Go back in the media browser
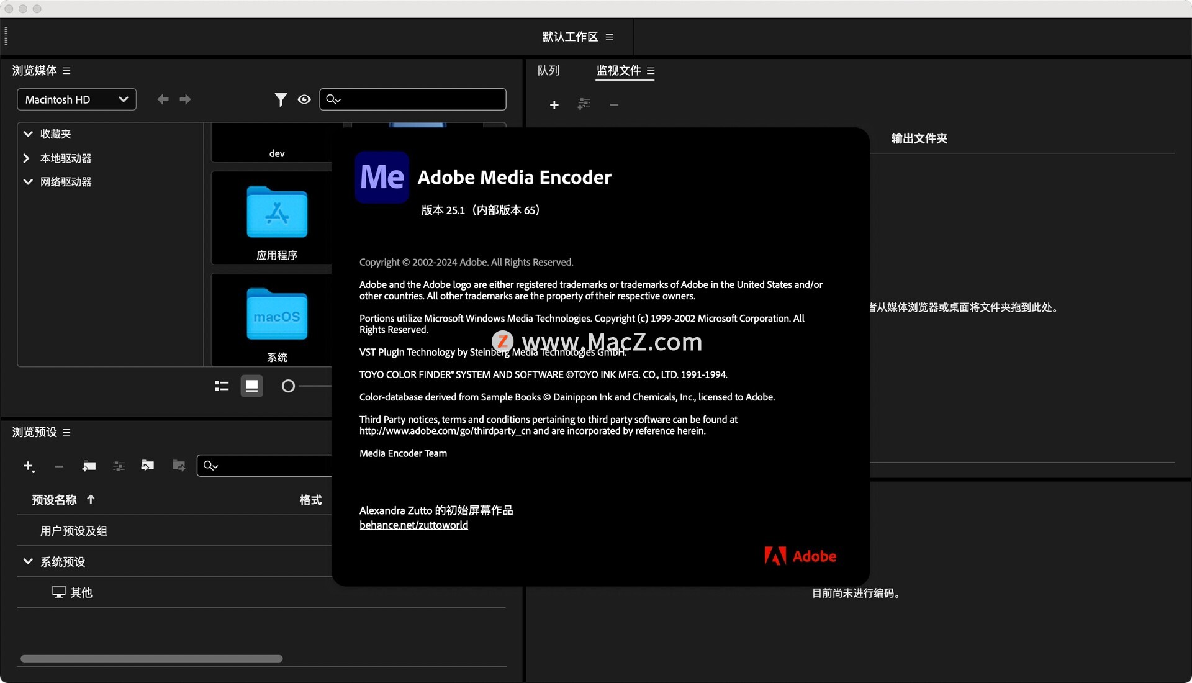1192x683 pixels. pos(163,99)
